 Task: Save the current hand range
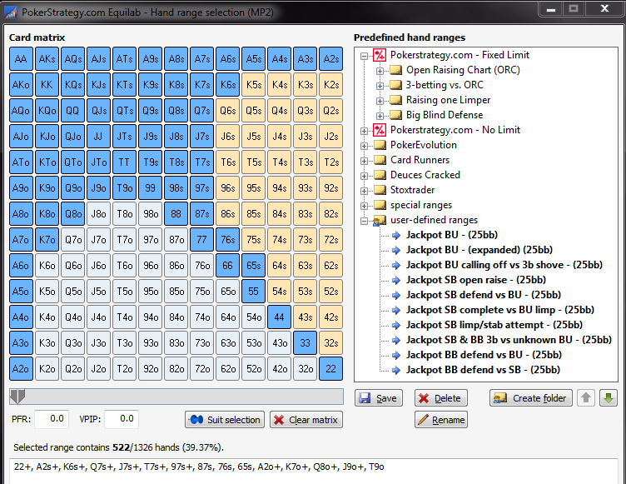[379, 398]
